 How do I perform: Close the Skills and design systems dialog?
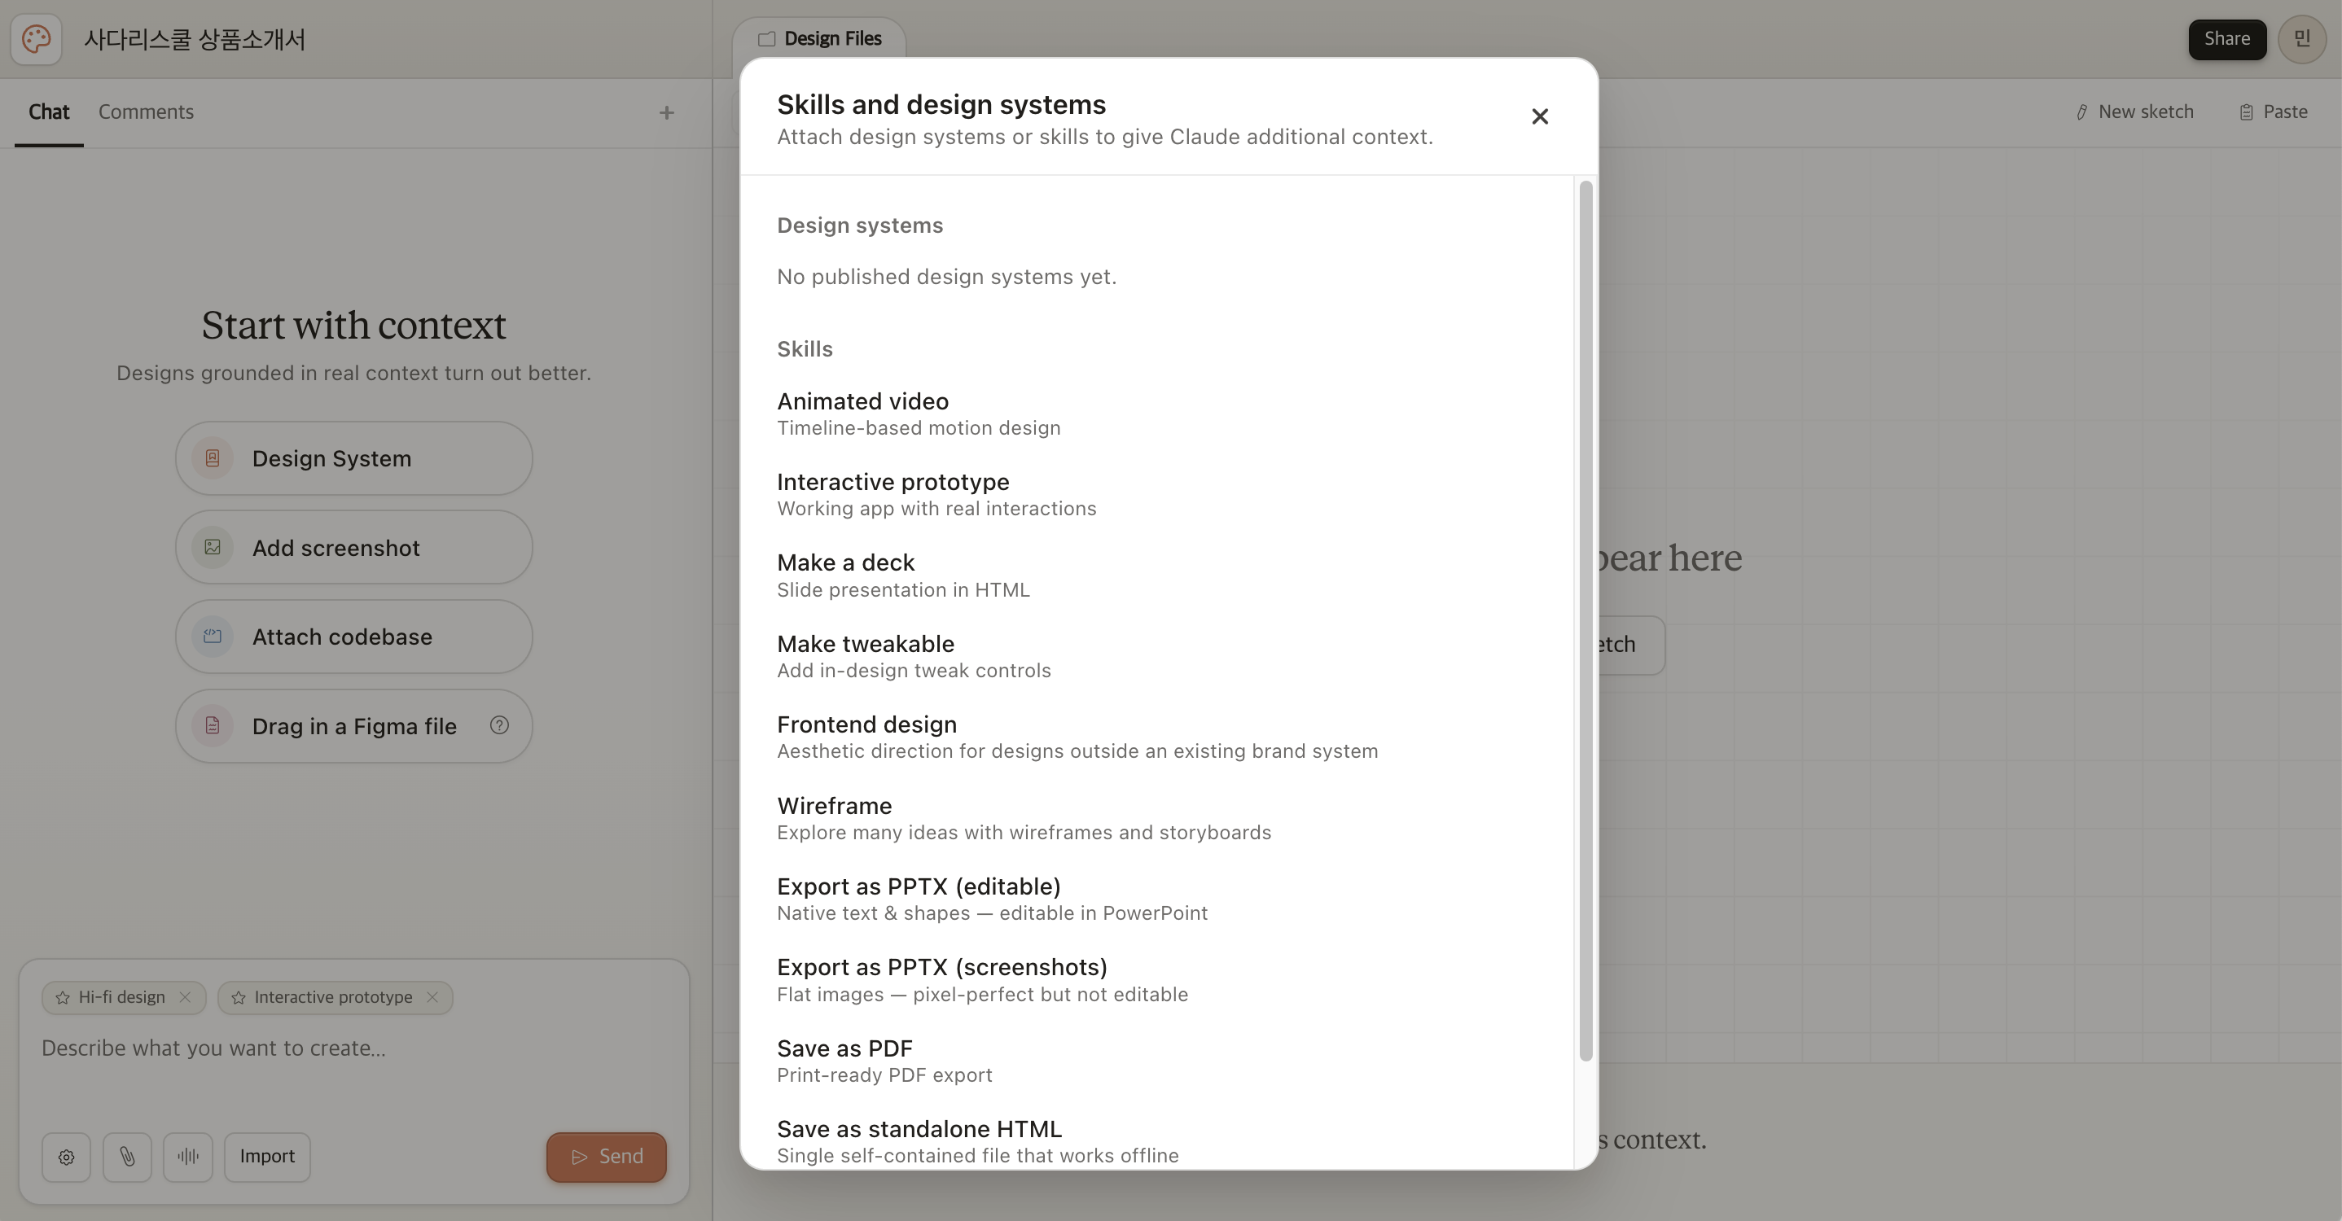tap(1539, 116)
